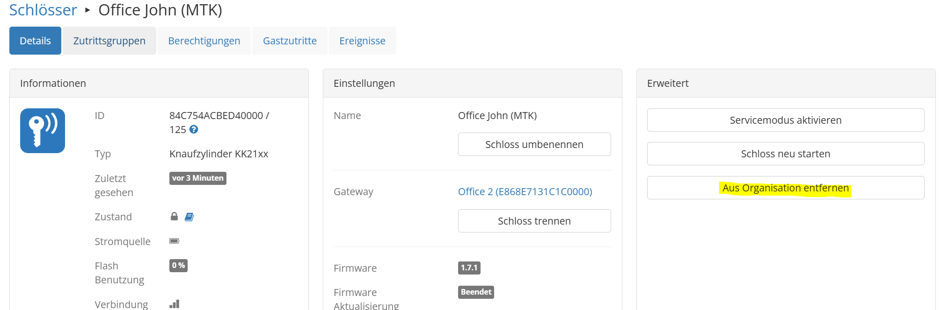This screenshot has width=948, height=310.
Task: Click the firmware version 1.7.1 badge
Action: tap(469, 268)
